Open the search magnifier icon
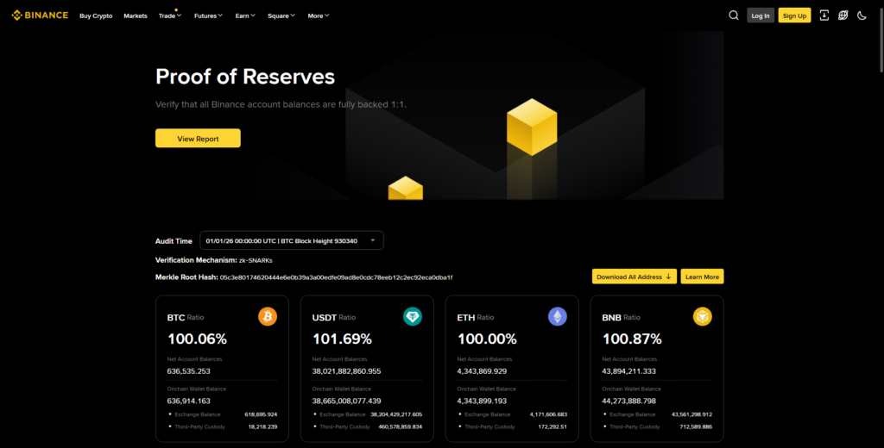 coord(734,16)
